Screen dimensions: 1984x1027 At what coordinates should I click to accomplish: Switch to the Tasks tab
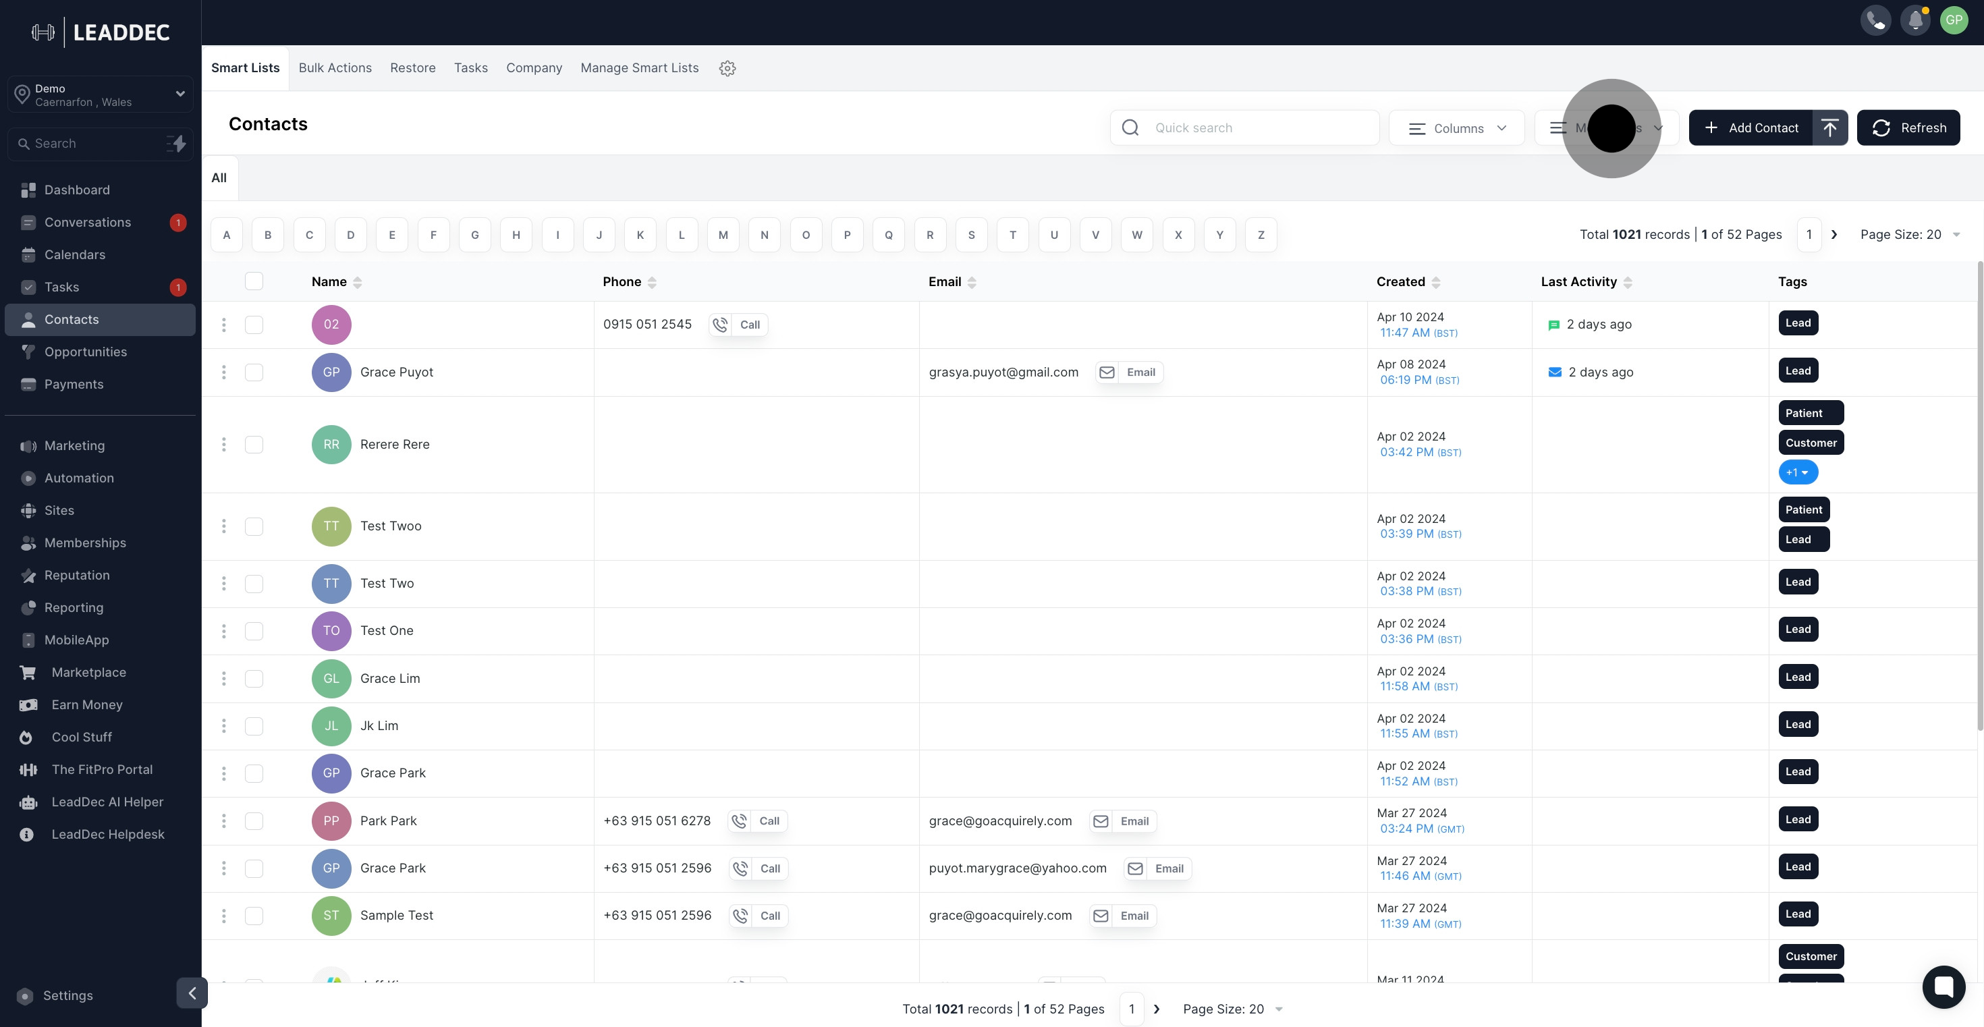pyautogui.click(x=470, y=67)
